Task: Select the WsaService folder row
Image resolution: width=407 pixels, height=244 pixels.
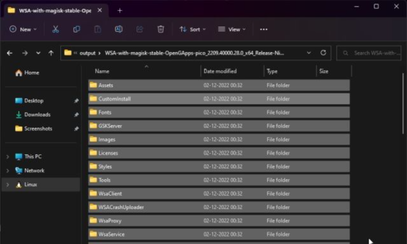Action: point(219,234)
